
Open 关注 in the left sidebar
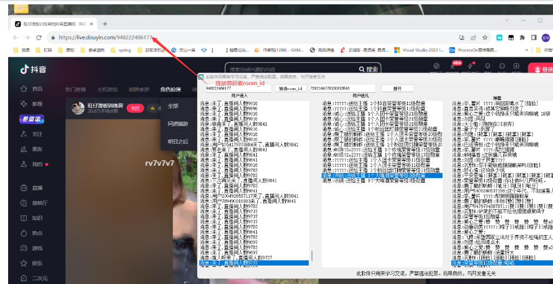point(32,134)
